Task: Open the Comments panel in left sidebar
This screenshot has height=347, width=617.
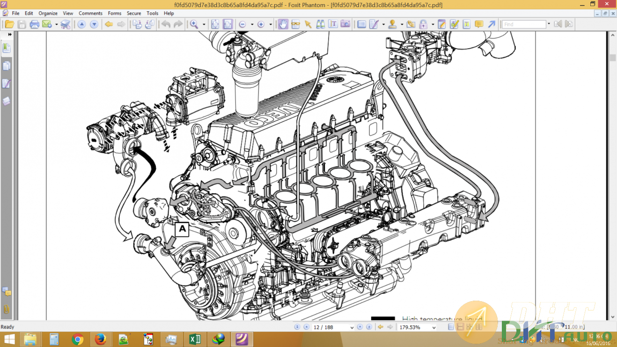Action: click(x=6, y=291)
